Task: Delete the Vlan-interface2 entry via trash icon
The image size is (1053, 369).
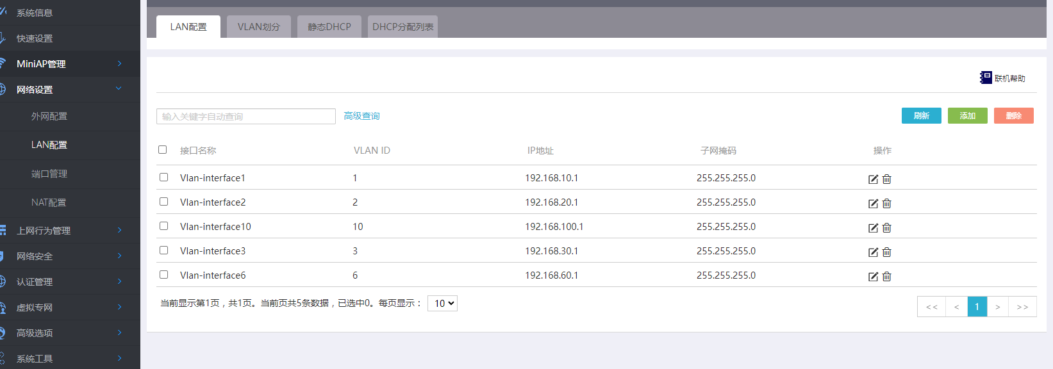Action: 887,204
